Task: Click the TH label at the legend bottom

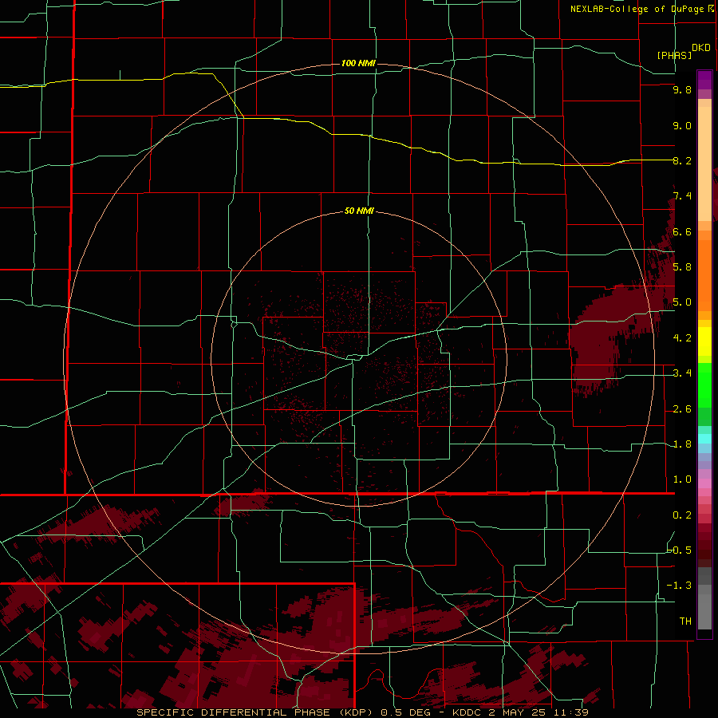Action: [x=685, y=621]
